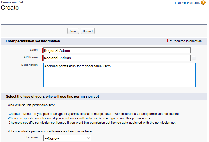209x142 pixels.
Task: Click into the API Name text field
Action: [x=117, y=58]
